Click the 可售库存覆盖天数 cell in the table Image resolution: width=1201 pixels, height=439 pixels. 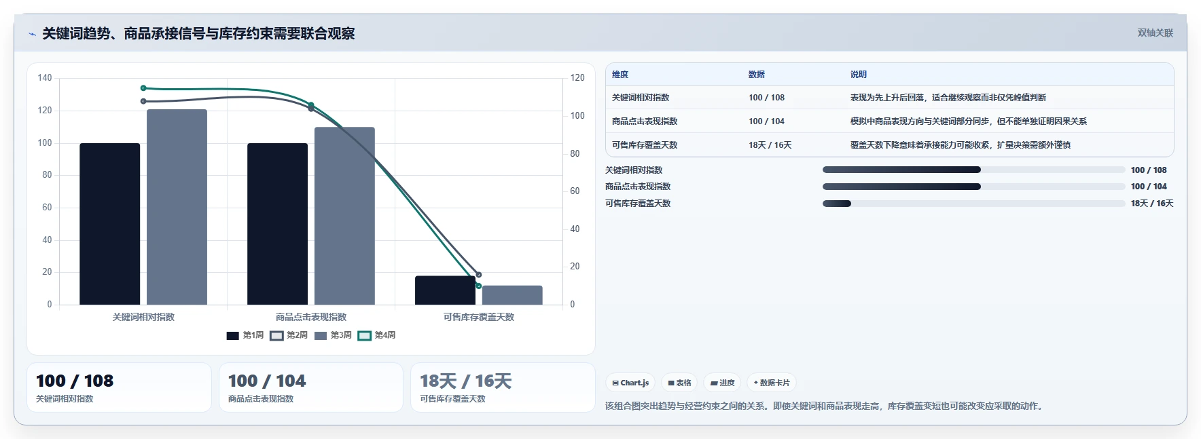[x=645, y=145]
